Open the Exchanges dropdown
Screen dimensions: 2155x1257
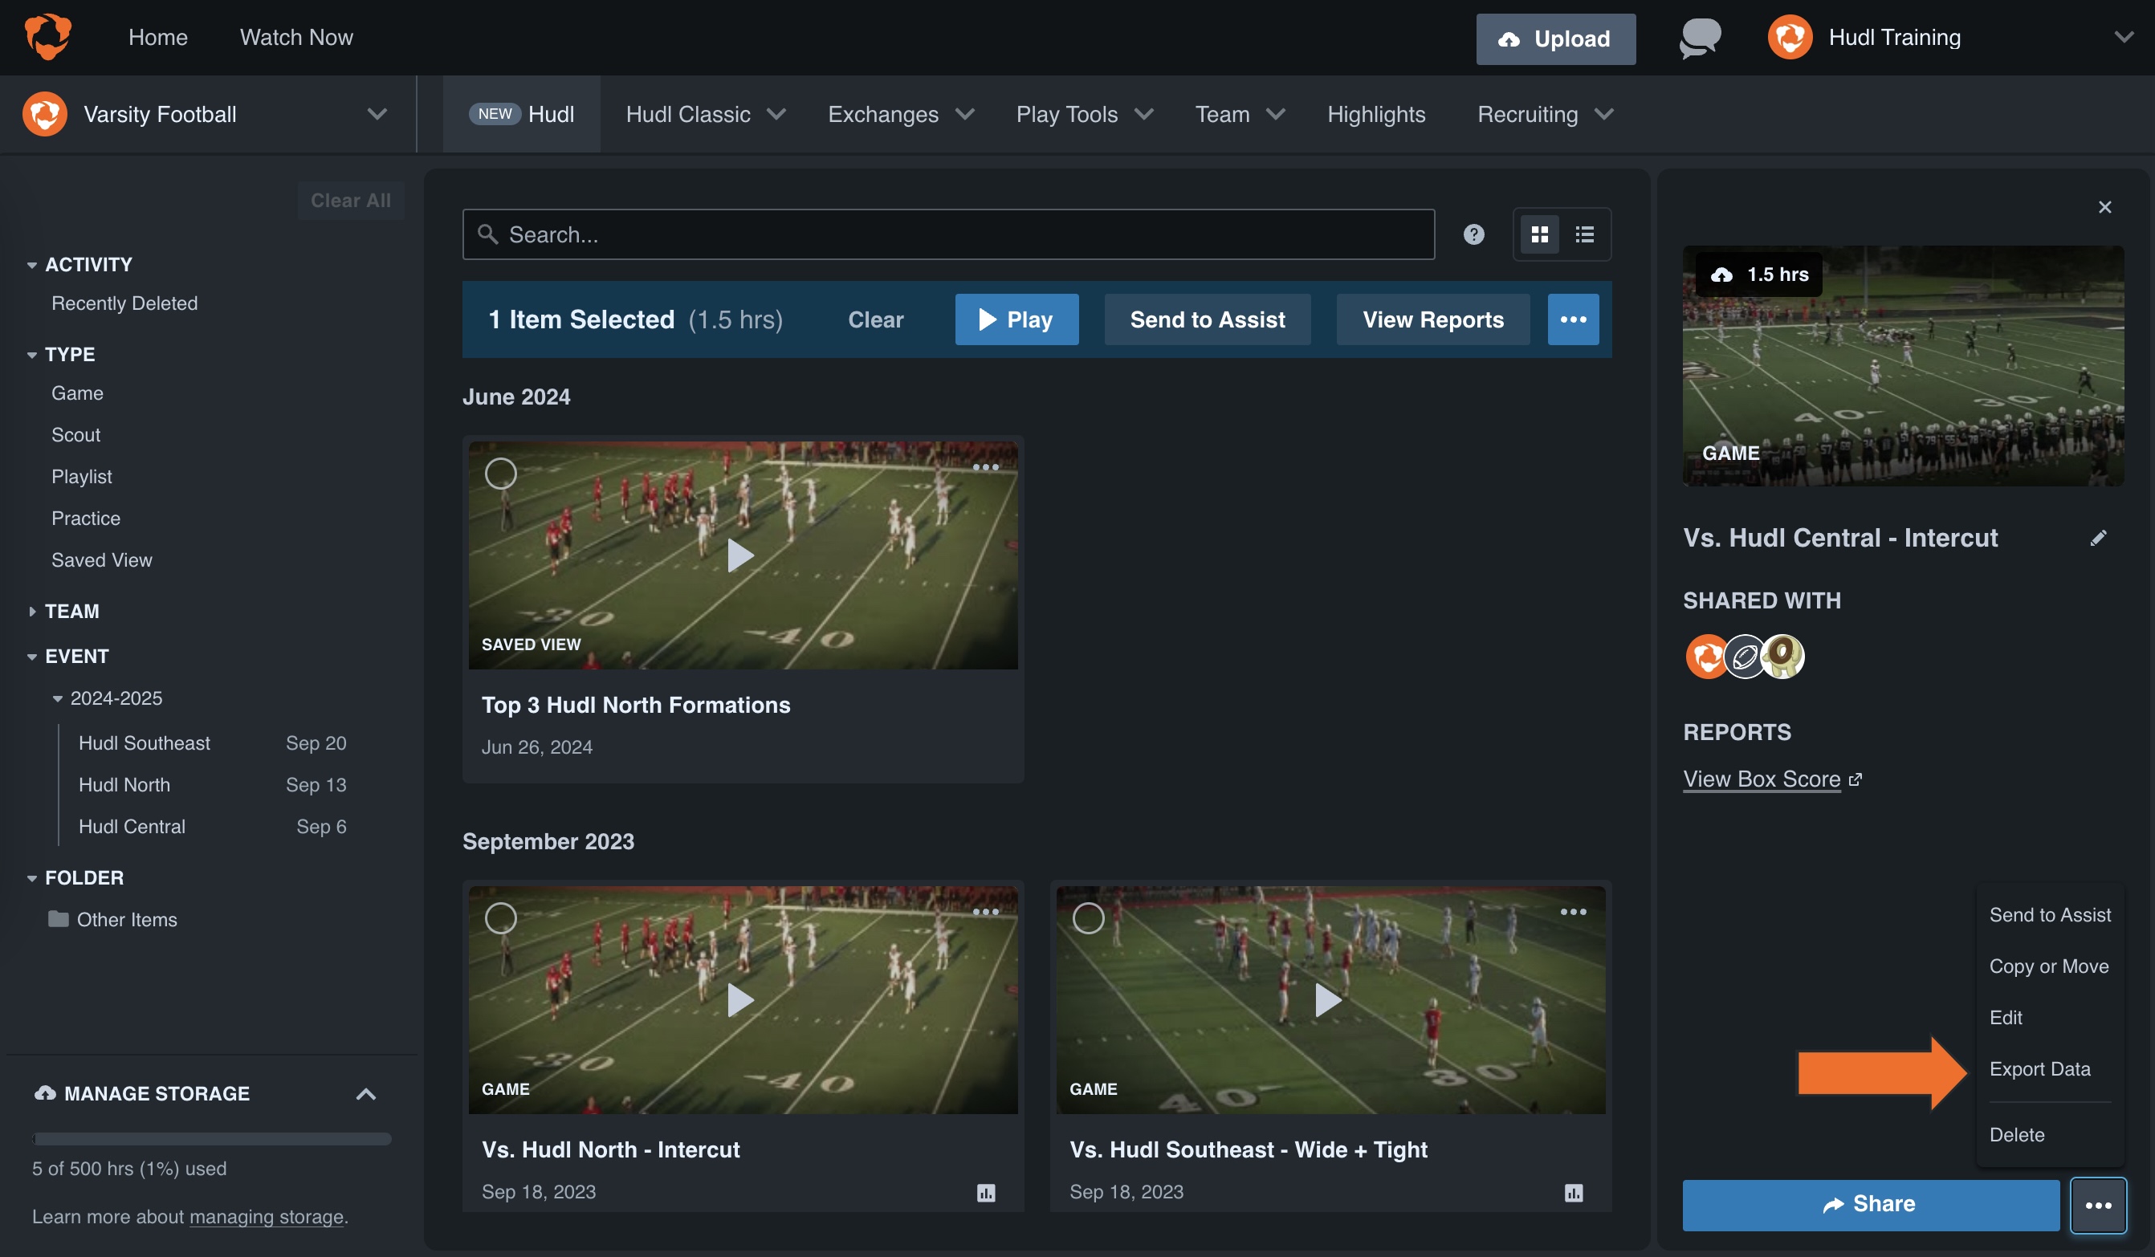(901, 114)
